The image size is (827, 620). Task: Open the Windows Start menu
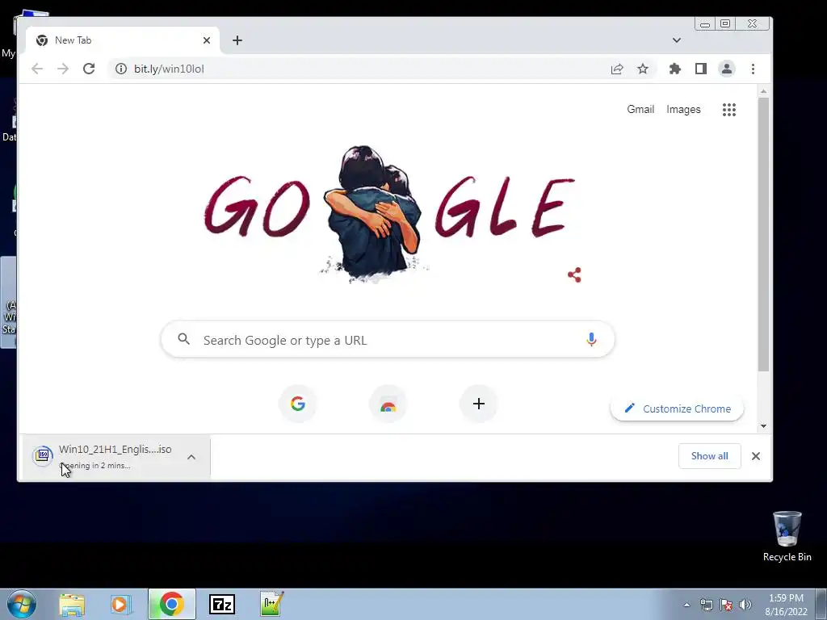point(21,604)
